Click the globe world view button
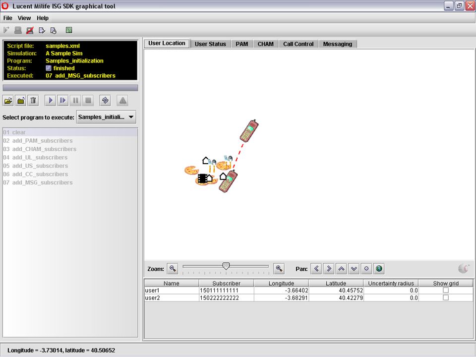Screen dimensions: 476x357 (x=379, y=269)
